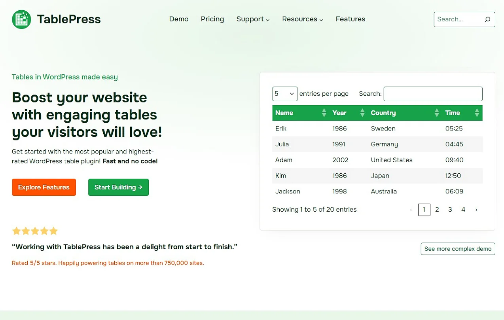
Task: Click Showing 1 to 5 of 20 entries text
Action: point(315,210)
